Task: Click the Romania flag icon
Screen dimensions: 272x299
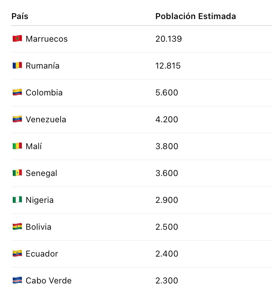Action: tap(17, 65)
